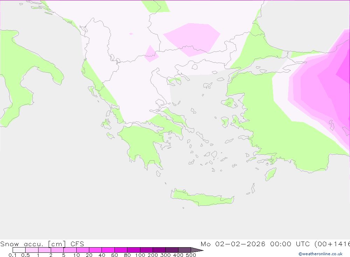The height and width of the screenshot is (257, 350).
Task: Click the legend label '200'
Action: [x=153, y=255]
